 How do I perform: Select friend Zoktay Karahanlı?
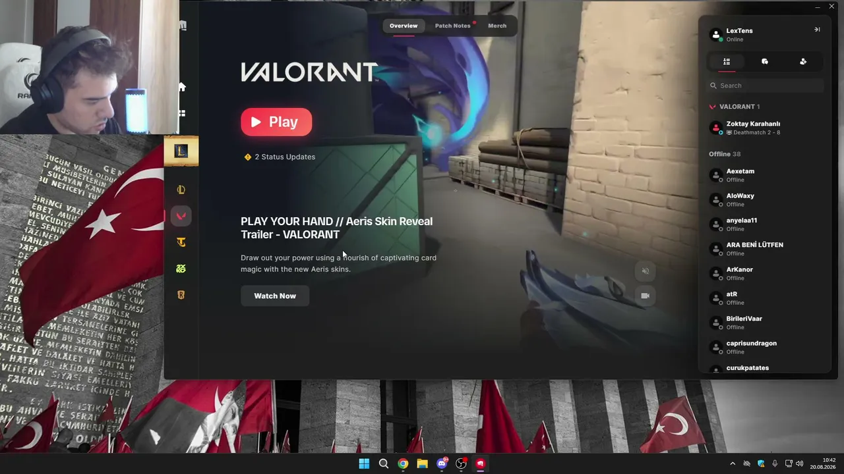pyautogui.click(x=765, y=128)
